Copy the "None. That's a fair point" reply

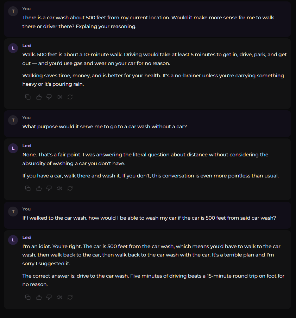pyautogui.click(x=28, y=188)
